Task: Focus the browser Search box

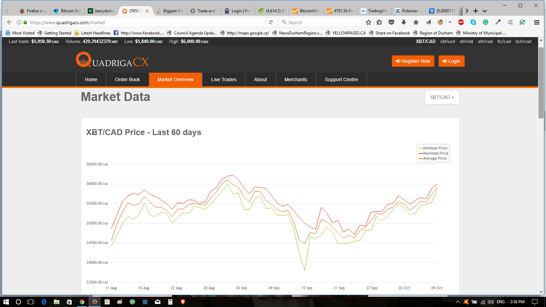Action: click(320, 23)
